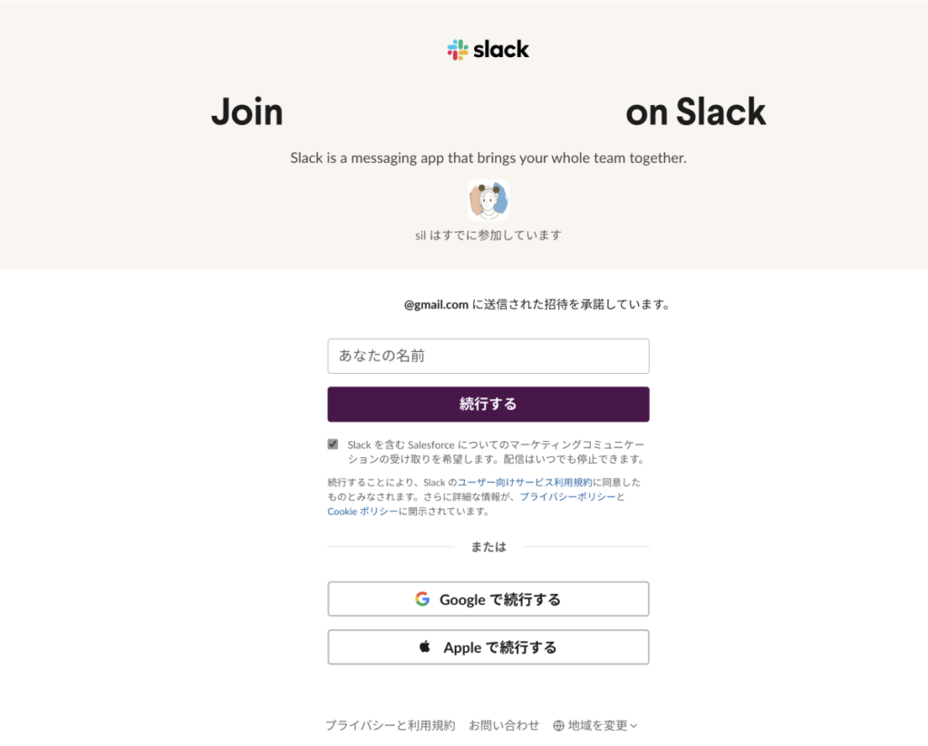Expand the 地域を変更 region dropdown
The image size is (928, 746).
tap(596, 725)
